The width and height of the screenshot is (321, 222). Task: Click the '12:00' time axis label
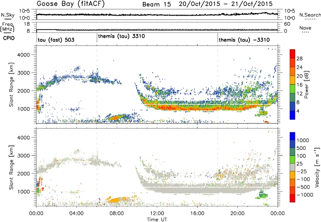click(157, 214)
